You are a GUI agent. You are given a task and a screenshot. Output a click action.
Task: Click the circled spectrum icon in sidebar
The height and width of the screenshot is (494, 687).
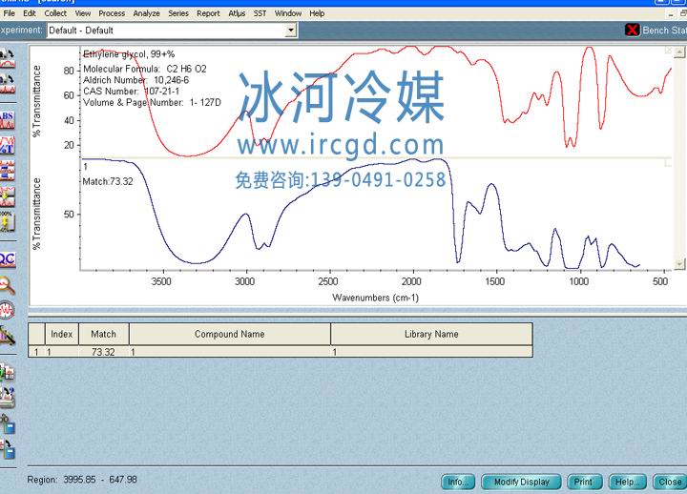tap(7, 310)
